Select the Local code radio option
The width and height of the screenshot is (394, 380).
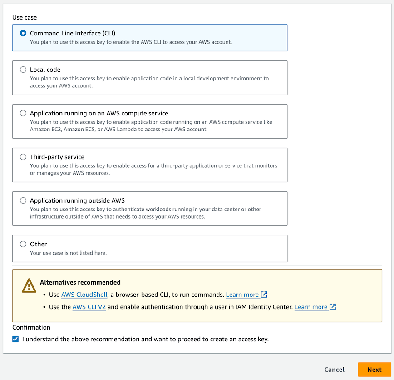[23, 70]
